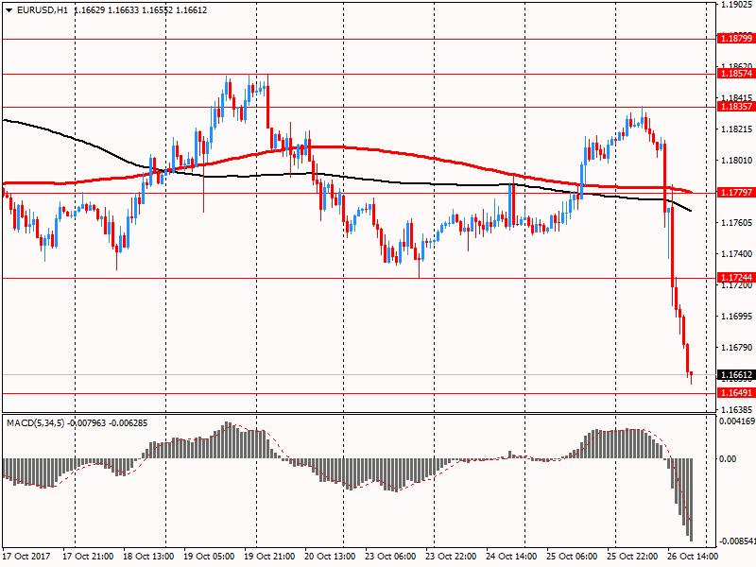Select the 20 Oct 13:00 time axis label

[330, 557]
